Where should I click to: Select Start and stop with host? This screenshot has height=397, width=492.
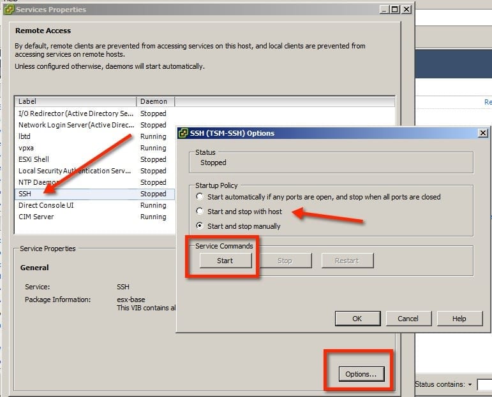click(200, 212)
